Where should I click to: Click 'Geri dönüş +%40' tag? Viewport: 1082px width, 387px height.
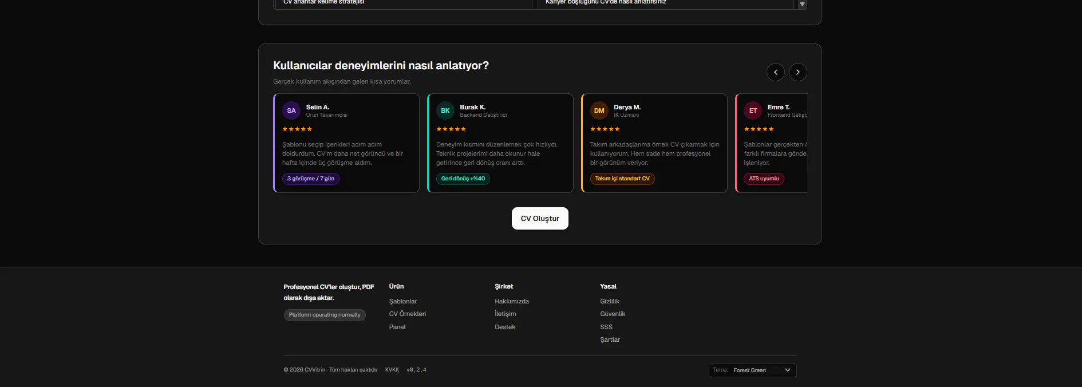coord(463,179)
